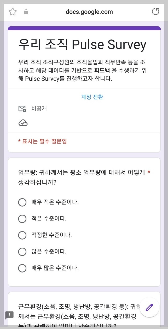Bookmark page with the star icon

pos(13,12)
